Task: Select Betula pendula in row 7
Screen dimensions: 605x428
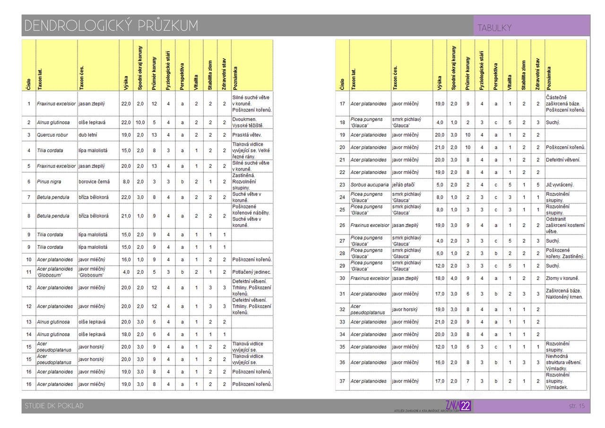Action: coord(57,197)
